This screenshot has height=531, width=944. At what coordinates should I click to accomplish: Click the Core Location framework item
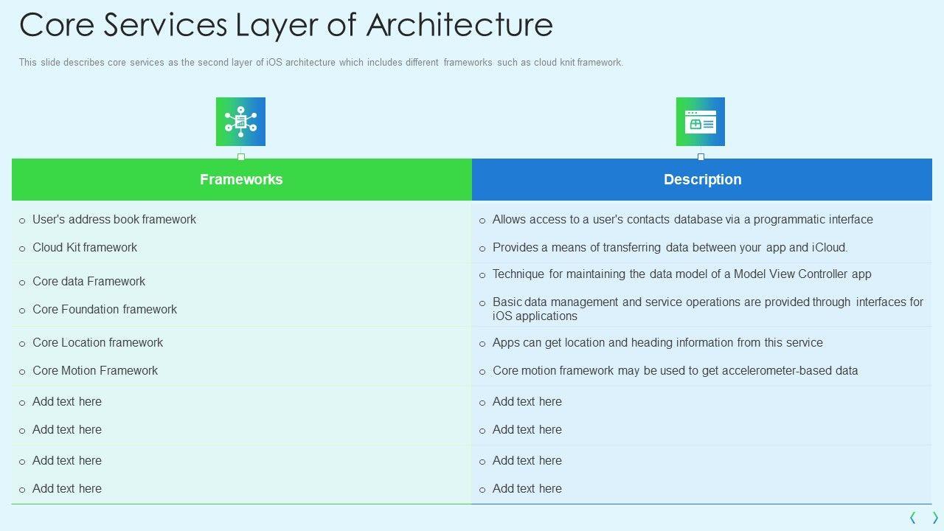click(97, 343)
